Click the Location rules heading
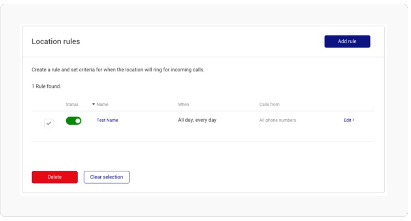The height and width of the screenshot is (221, 411). [x=56, y=41]
